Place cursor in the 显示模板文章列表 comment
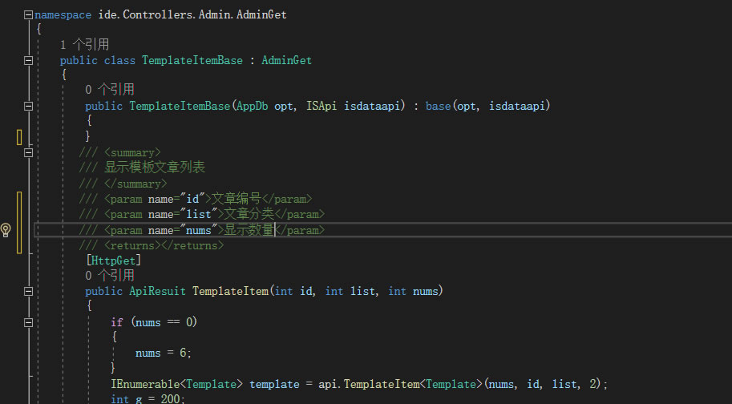732x404 pixels. tap(155, 168)
